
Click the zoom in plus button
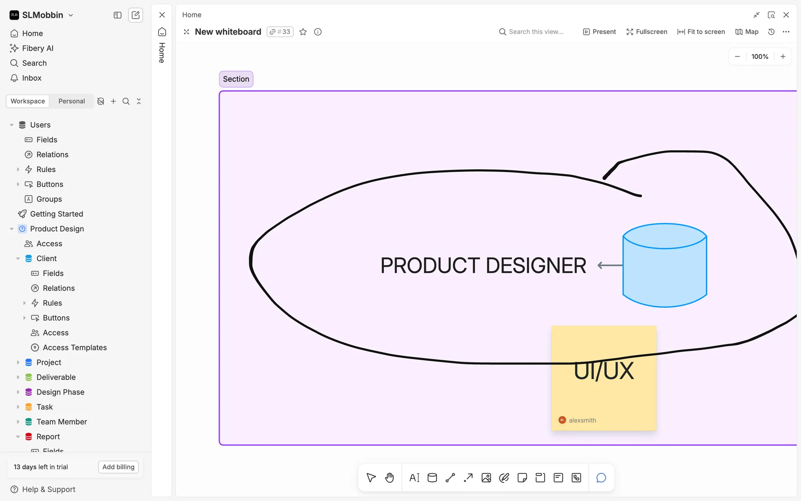point(783,56)
